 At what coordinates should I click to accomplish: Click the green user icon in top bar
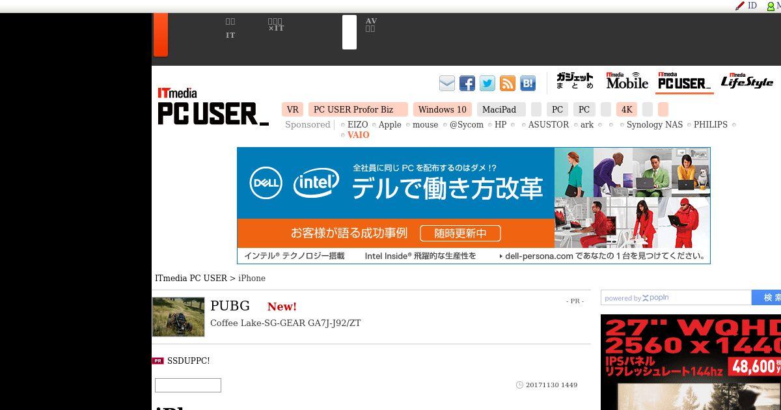(x=771, y=6)
